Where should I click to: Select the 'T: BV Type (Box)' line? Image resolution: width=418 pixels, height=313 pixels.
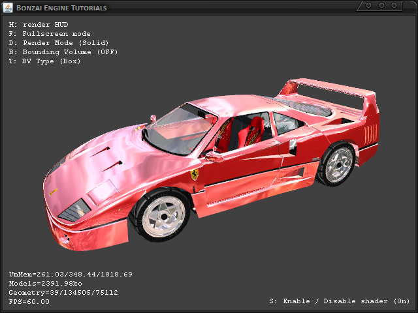point(44,61)
